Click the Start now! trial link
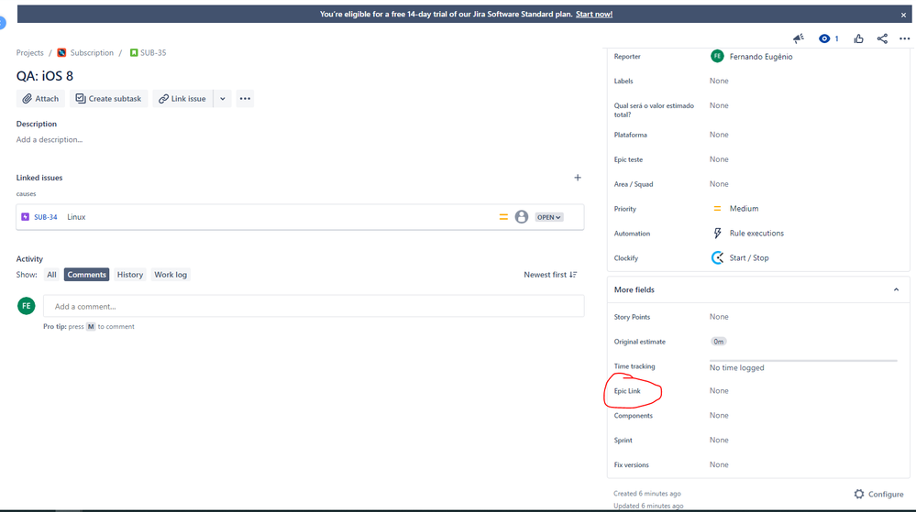The height and width of the screenshot is (512, 916). pos(594,14)
